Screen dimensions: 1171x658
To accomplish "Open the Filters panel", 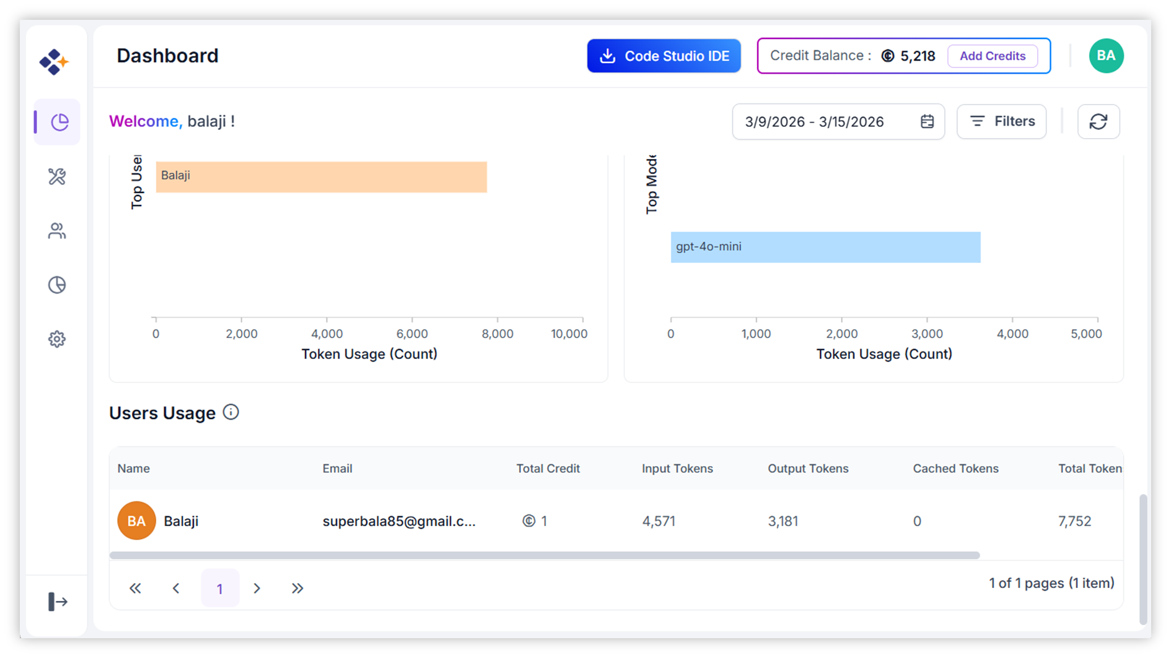I will pyautogui.click(x=1001, y=122).
